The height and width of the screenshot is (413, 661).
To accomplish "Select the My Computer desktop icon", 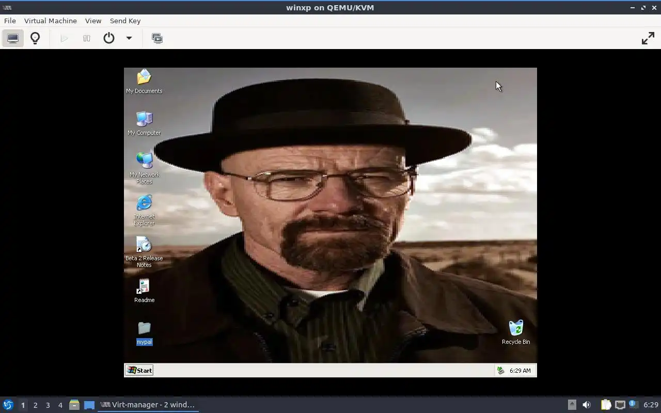I will point(144,124).
